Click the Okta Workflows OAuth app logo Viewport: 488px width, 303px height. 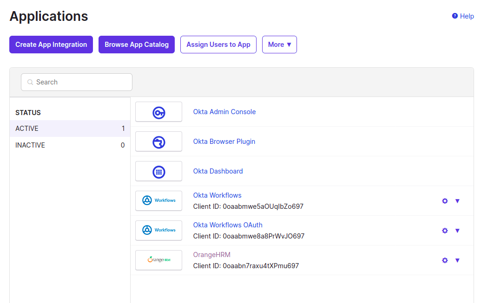click(x=159, y=230)
